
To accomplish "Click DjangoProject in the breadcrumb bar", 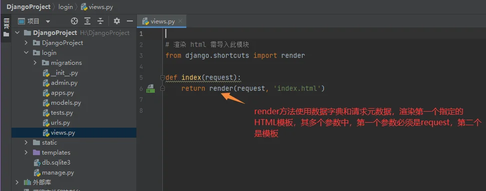I will [28, 6].
